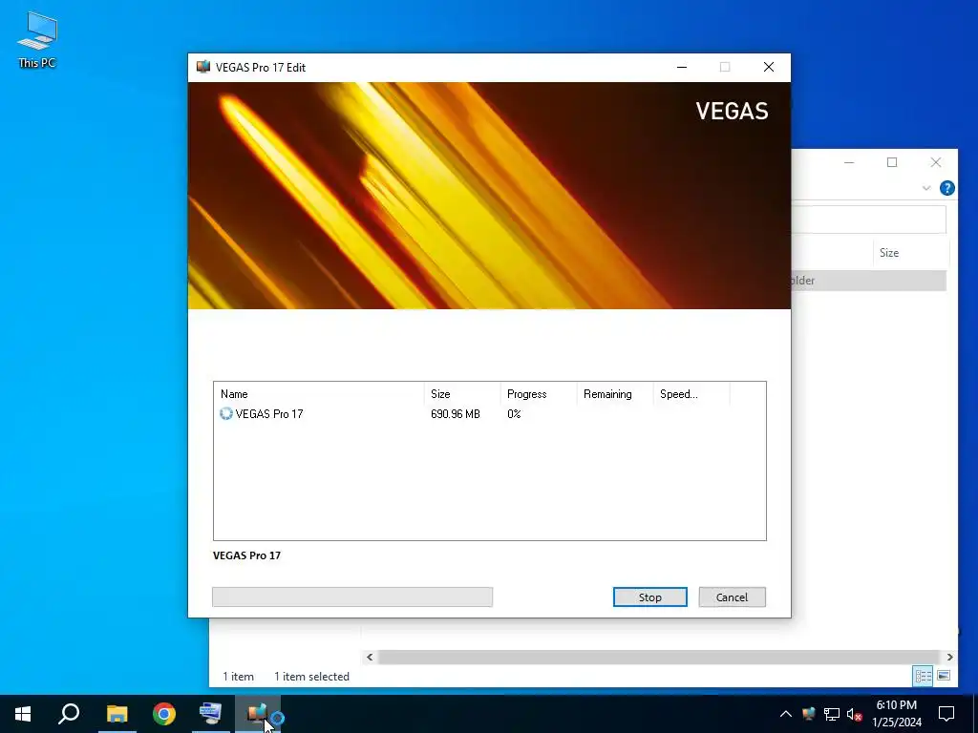Screen dimensions: 978x733
Task: Open the This PC desktop icon
Action: coord(37,40)
